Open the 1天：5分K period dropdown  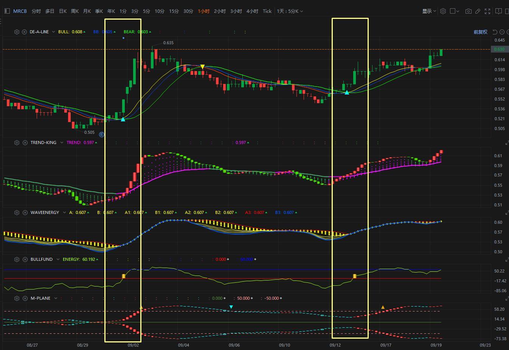pos(290,11)
